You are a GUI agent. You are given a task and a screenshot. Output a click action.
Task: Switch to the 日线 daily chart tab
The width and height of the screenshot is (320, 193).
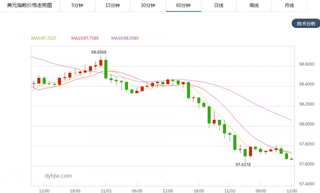click(x=219, y=6)
